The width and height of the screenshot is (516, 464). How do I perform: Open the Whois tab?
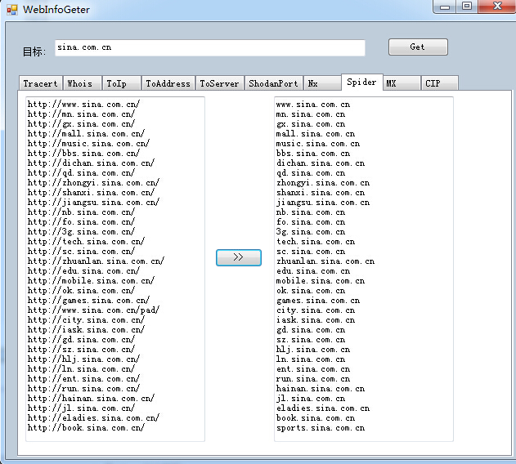point(82,83)
